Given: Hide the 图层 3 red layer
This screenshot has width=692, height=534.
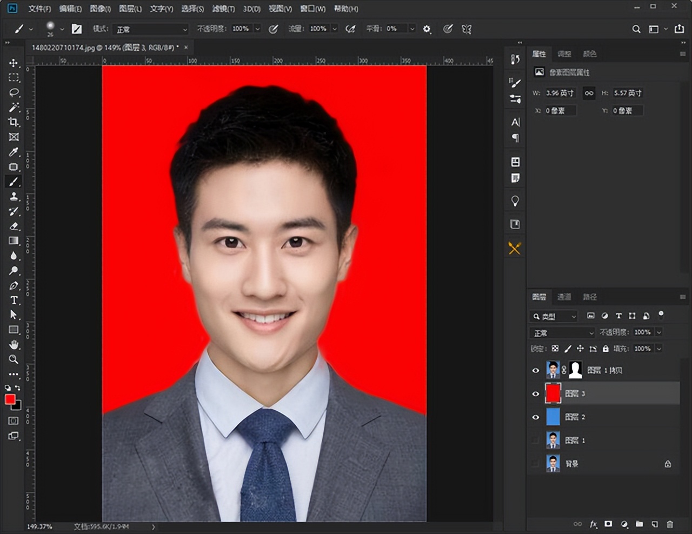Looking at the screenshot, I should [x=536, y=394].
